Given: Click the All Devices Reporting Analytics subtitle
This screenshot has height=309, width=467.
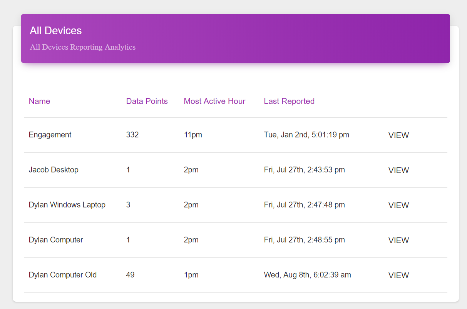Looking at the screenshot, I should point(83,47).
